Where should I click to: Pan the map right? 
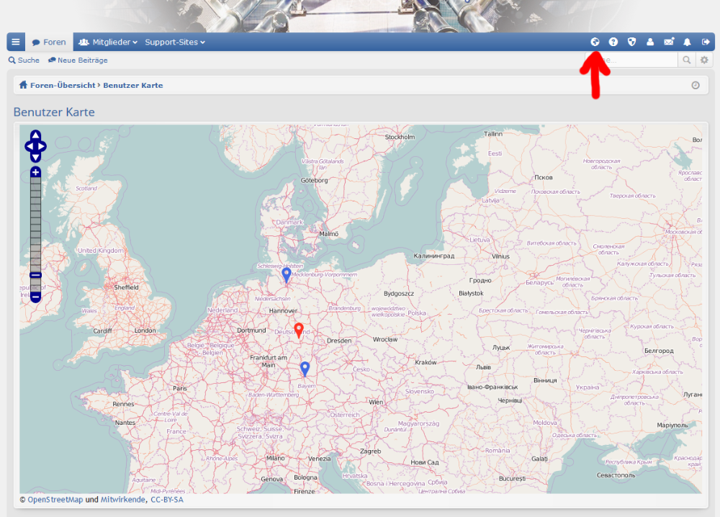[42, 146]
